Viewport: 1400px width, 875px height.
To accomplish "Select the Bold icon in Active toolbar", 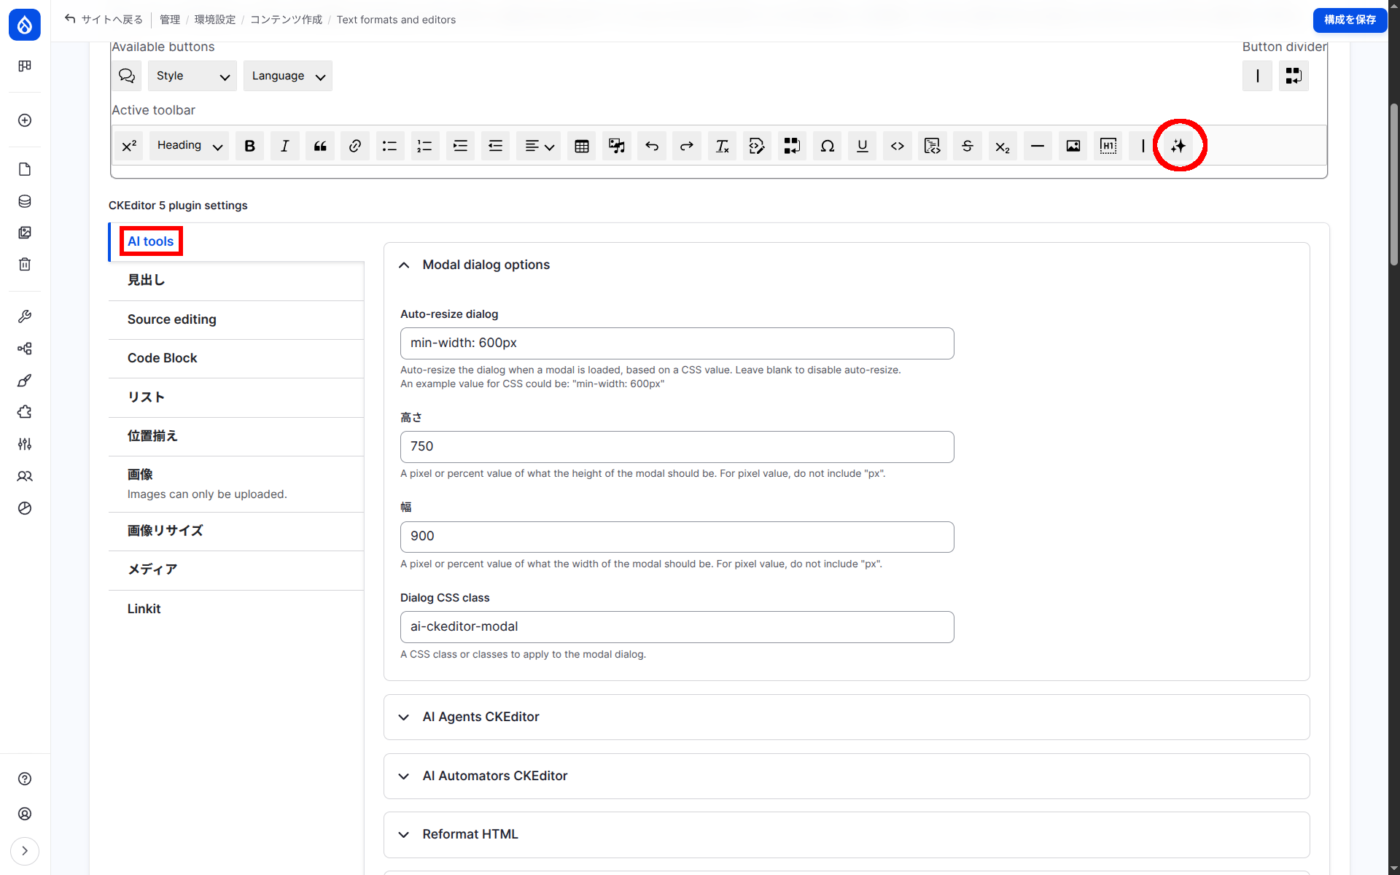I will pos(249,146).
